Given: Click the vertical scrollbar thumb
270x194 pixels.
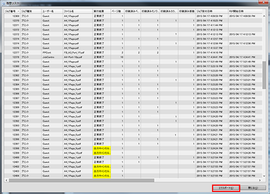Looking at the screenshot, I should tap(264, 75).
